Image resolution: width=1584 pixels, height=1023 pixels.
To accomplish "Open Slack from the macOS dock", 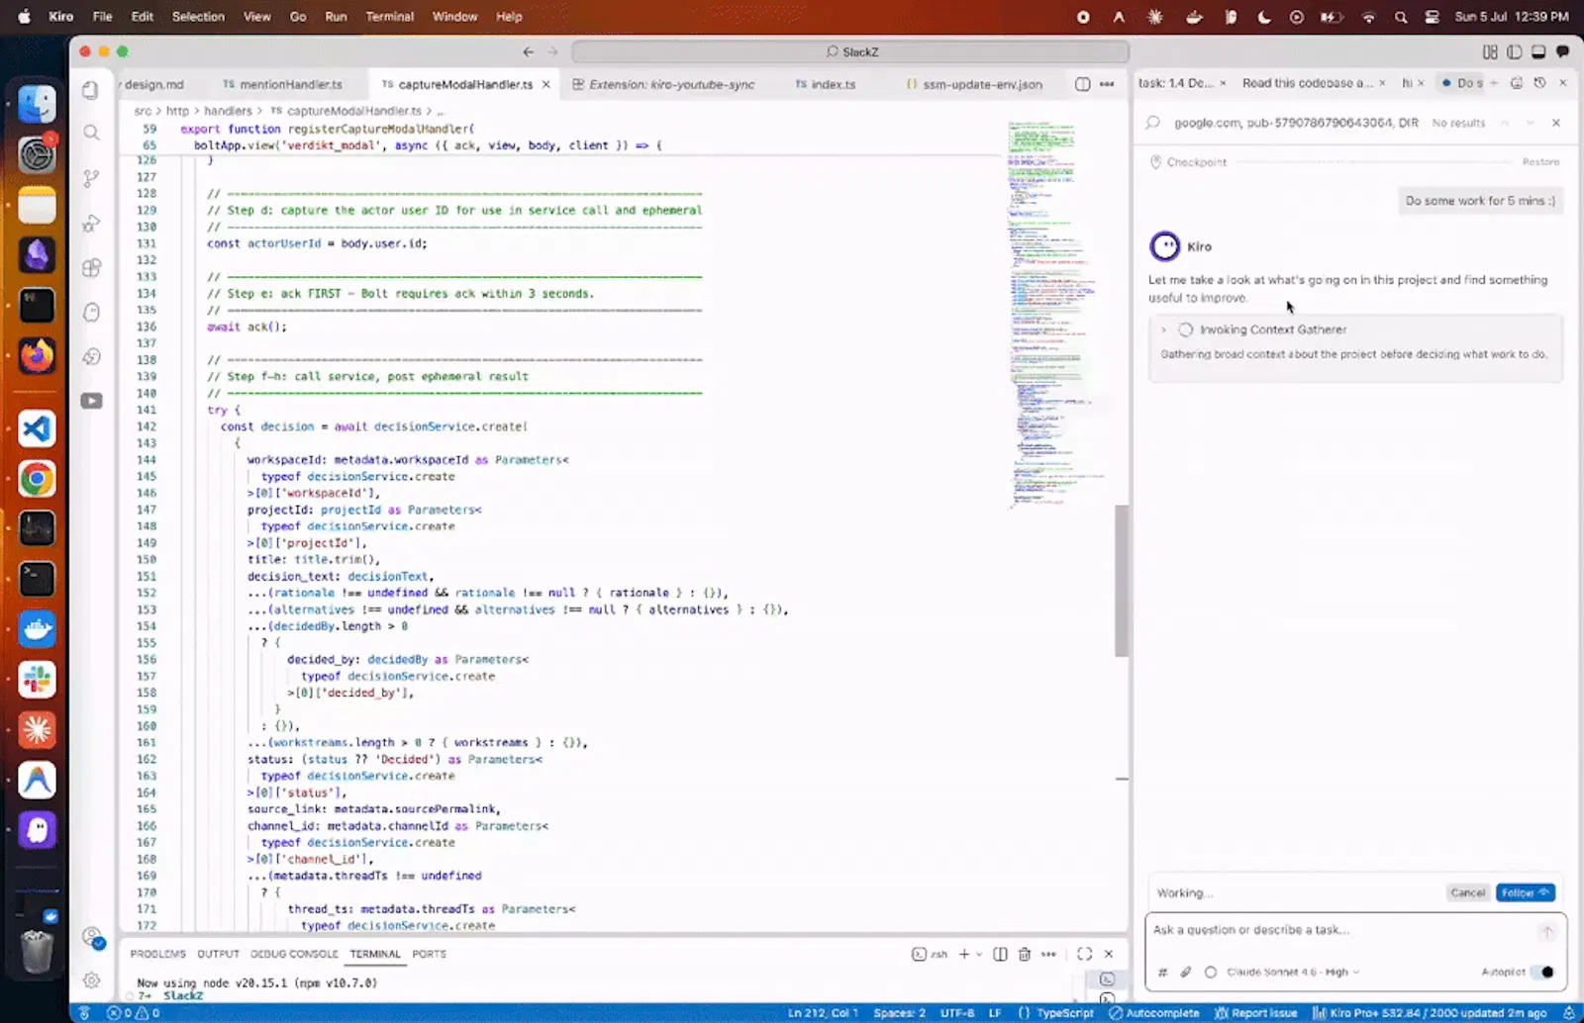I will (x=38, y=680).
